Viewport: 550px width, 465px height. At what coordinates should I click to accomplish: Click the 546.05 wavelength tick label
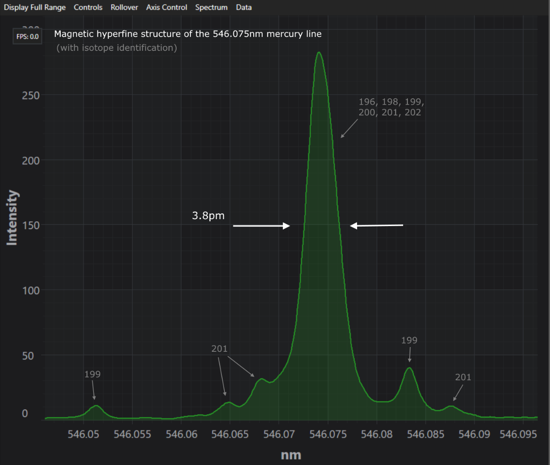(83, 434)
